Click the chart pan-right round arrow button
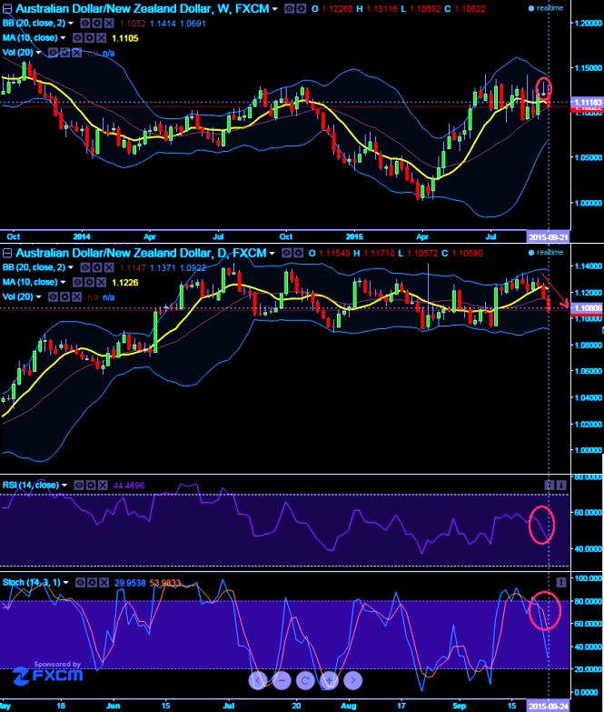The image size is (604, 712). (352, 680)
